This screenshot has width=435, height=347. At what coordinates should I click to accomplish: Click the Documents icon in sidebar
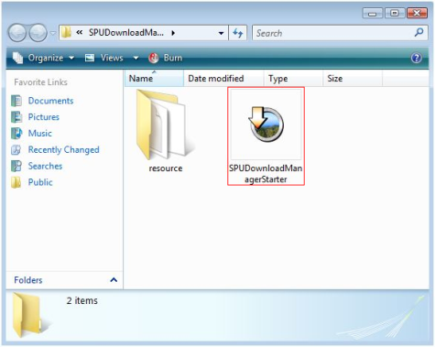tap(16, 101)
